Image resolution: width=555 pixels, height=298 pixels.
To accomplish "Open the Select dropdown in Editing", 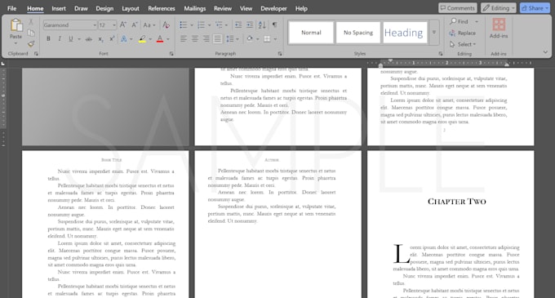I will [x=464, y=44].
